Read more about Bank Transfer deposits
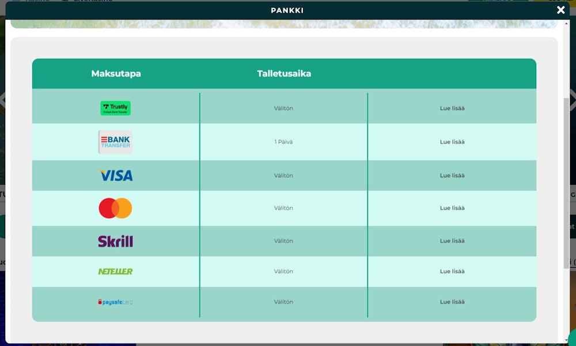Viewport: 576px width, 346px height. pos(452,142)
